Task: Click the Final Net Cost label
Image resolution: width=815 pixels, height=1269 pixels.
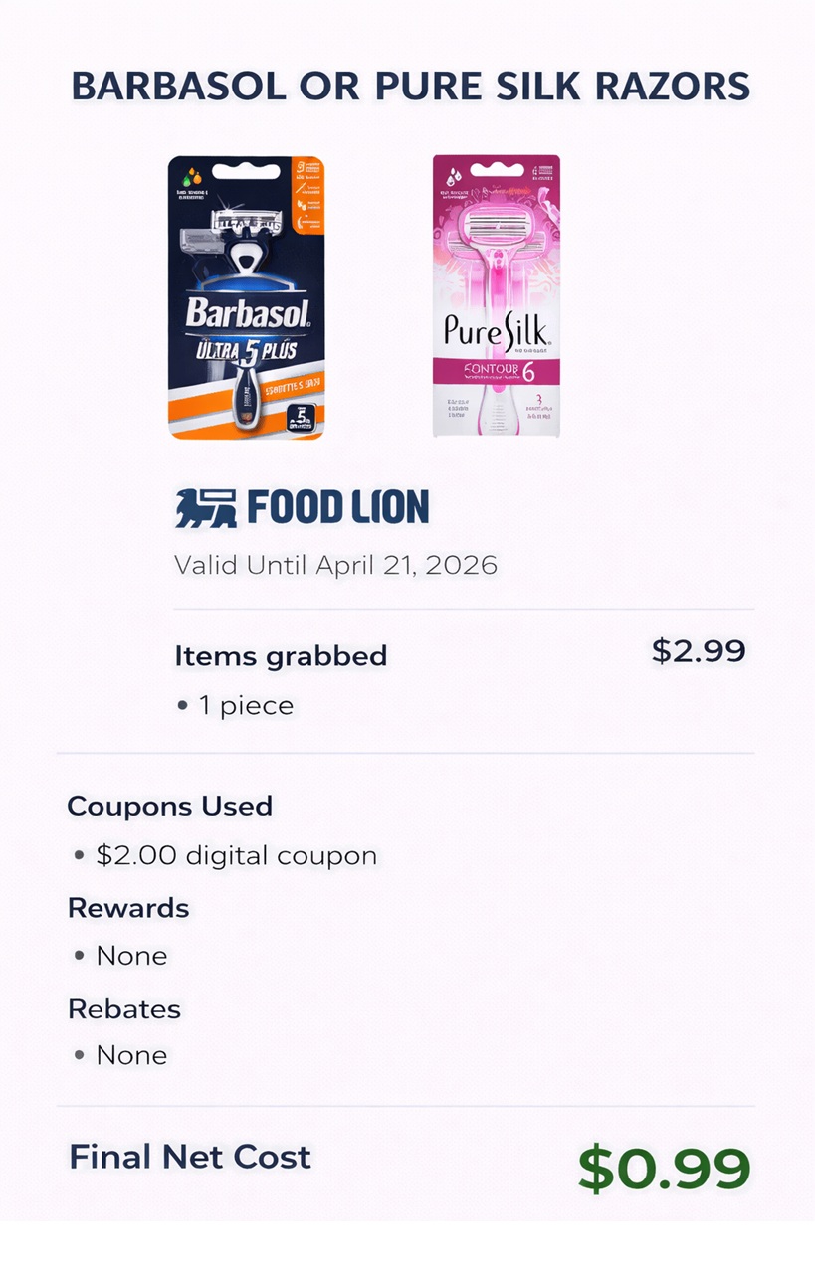Action: pos(190,1157)
